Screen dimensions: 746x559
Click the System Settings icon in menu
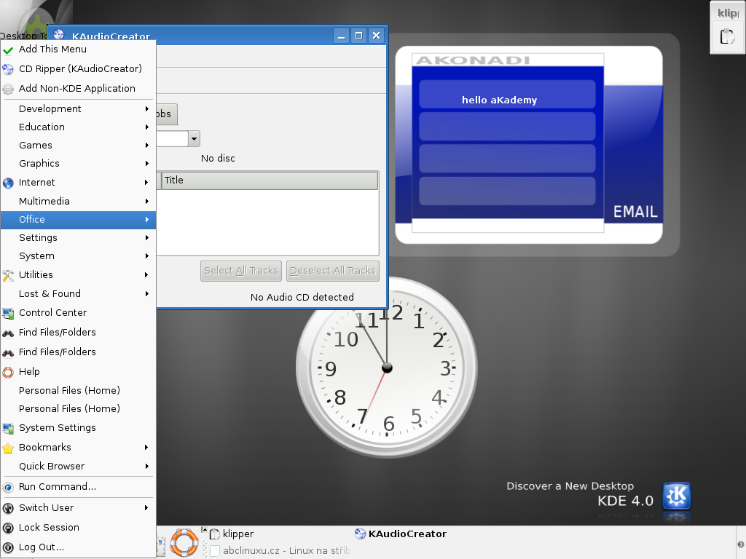pos(8,428)
